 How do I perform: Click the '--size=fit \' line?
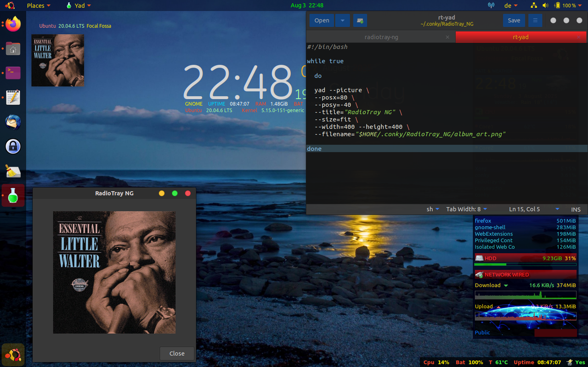336,119
